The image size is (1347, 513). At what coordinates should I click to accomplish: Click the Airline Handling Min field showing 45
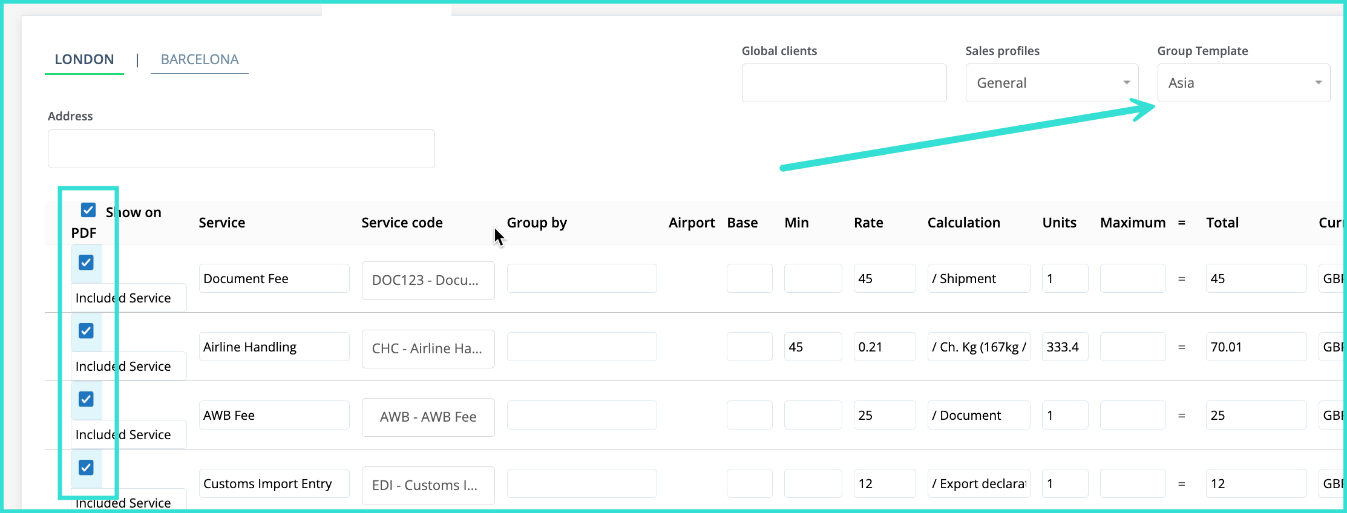click(x=812, y=347)
